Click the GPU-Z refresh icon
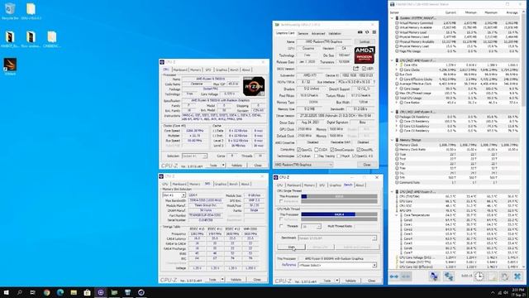This screenshot has height=298, width=529. [x=367, y=32]
